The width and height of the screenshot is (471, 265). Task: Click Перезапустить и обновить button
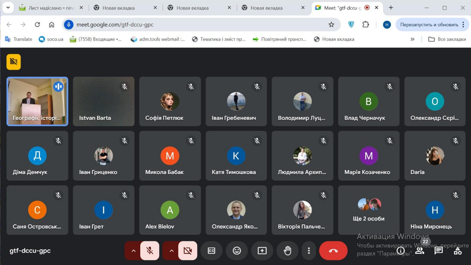point(432,25)
